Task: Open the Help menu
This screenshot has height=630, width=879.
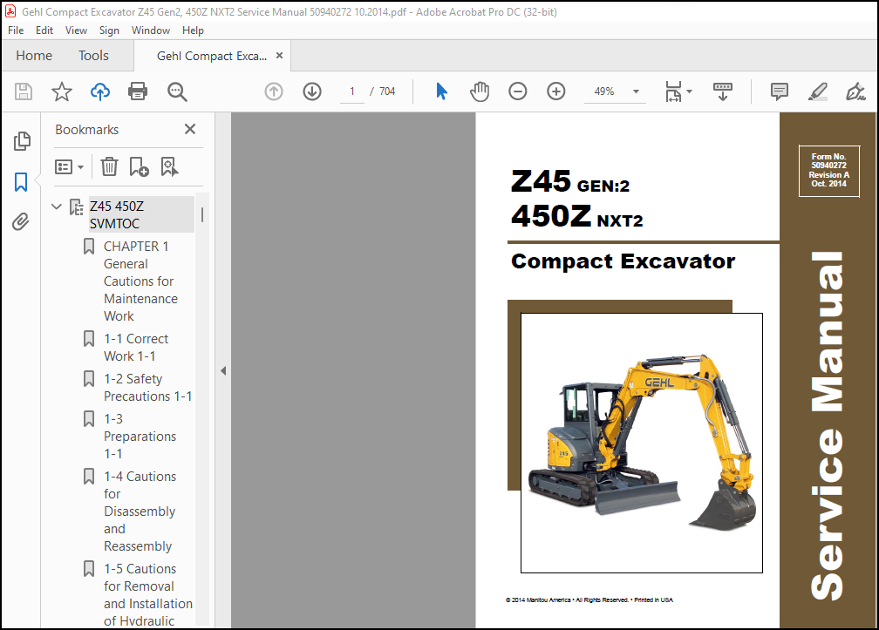Action: pos(193,30)
